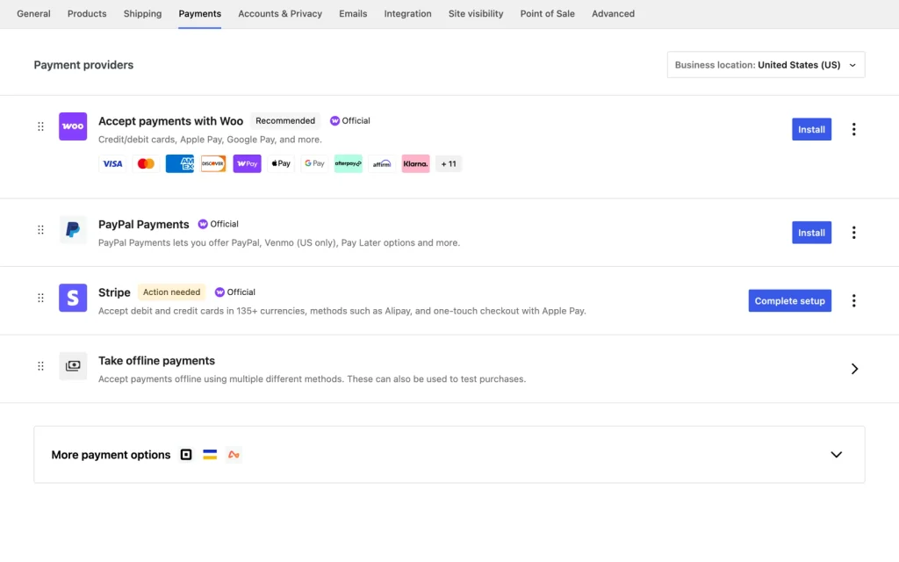Click the American Express icon
The height and width of the screenshot is (562, 899).
click(180, 163)
